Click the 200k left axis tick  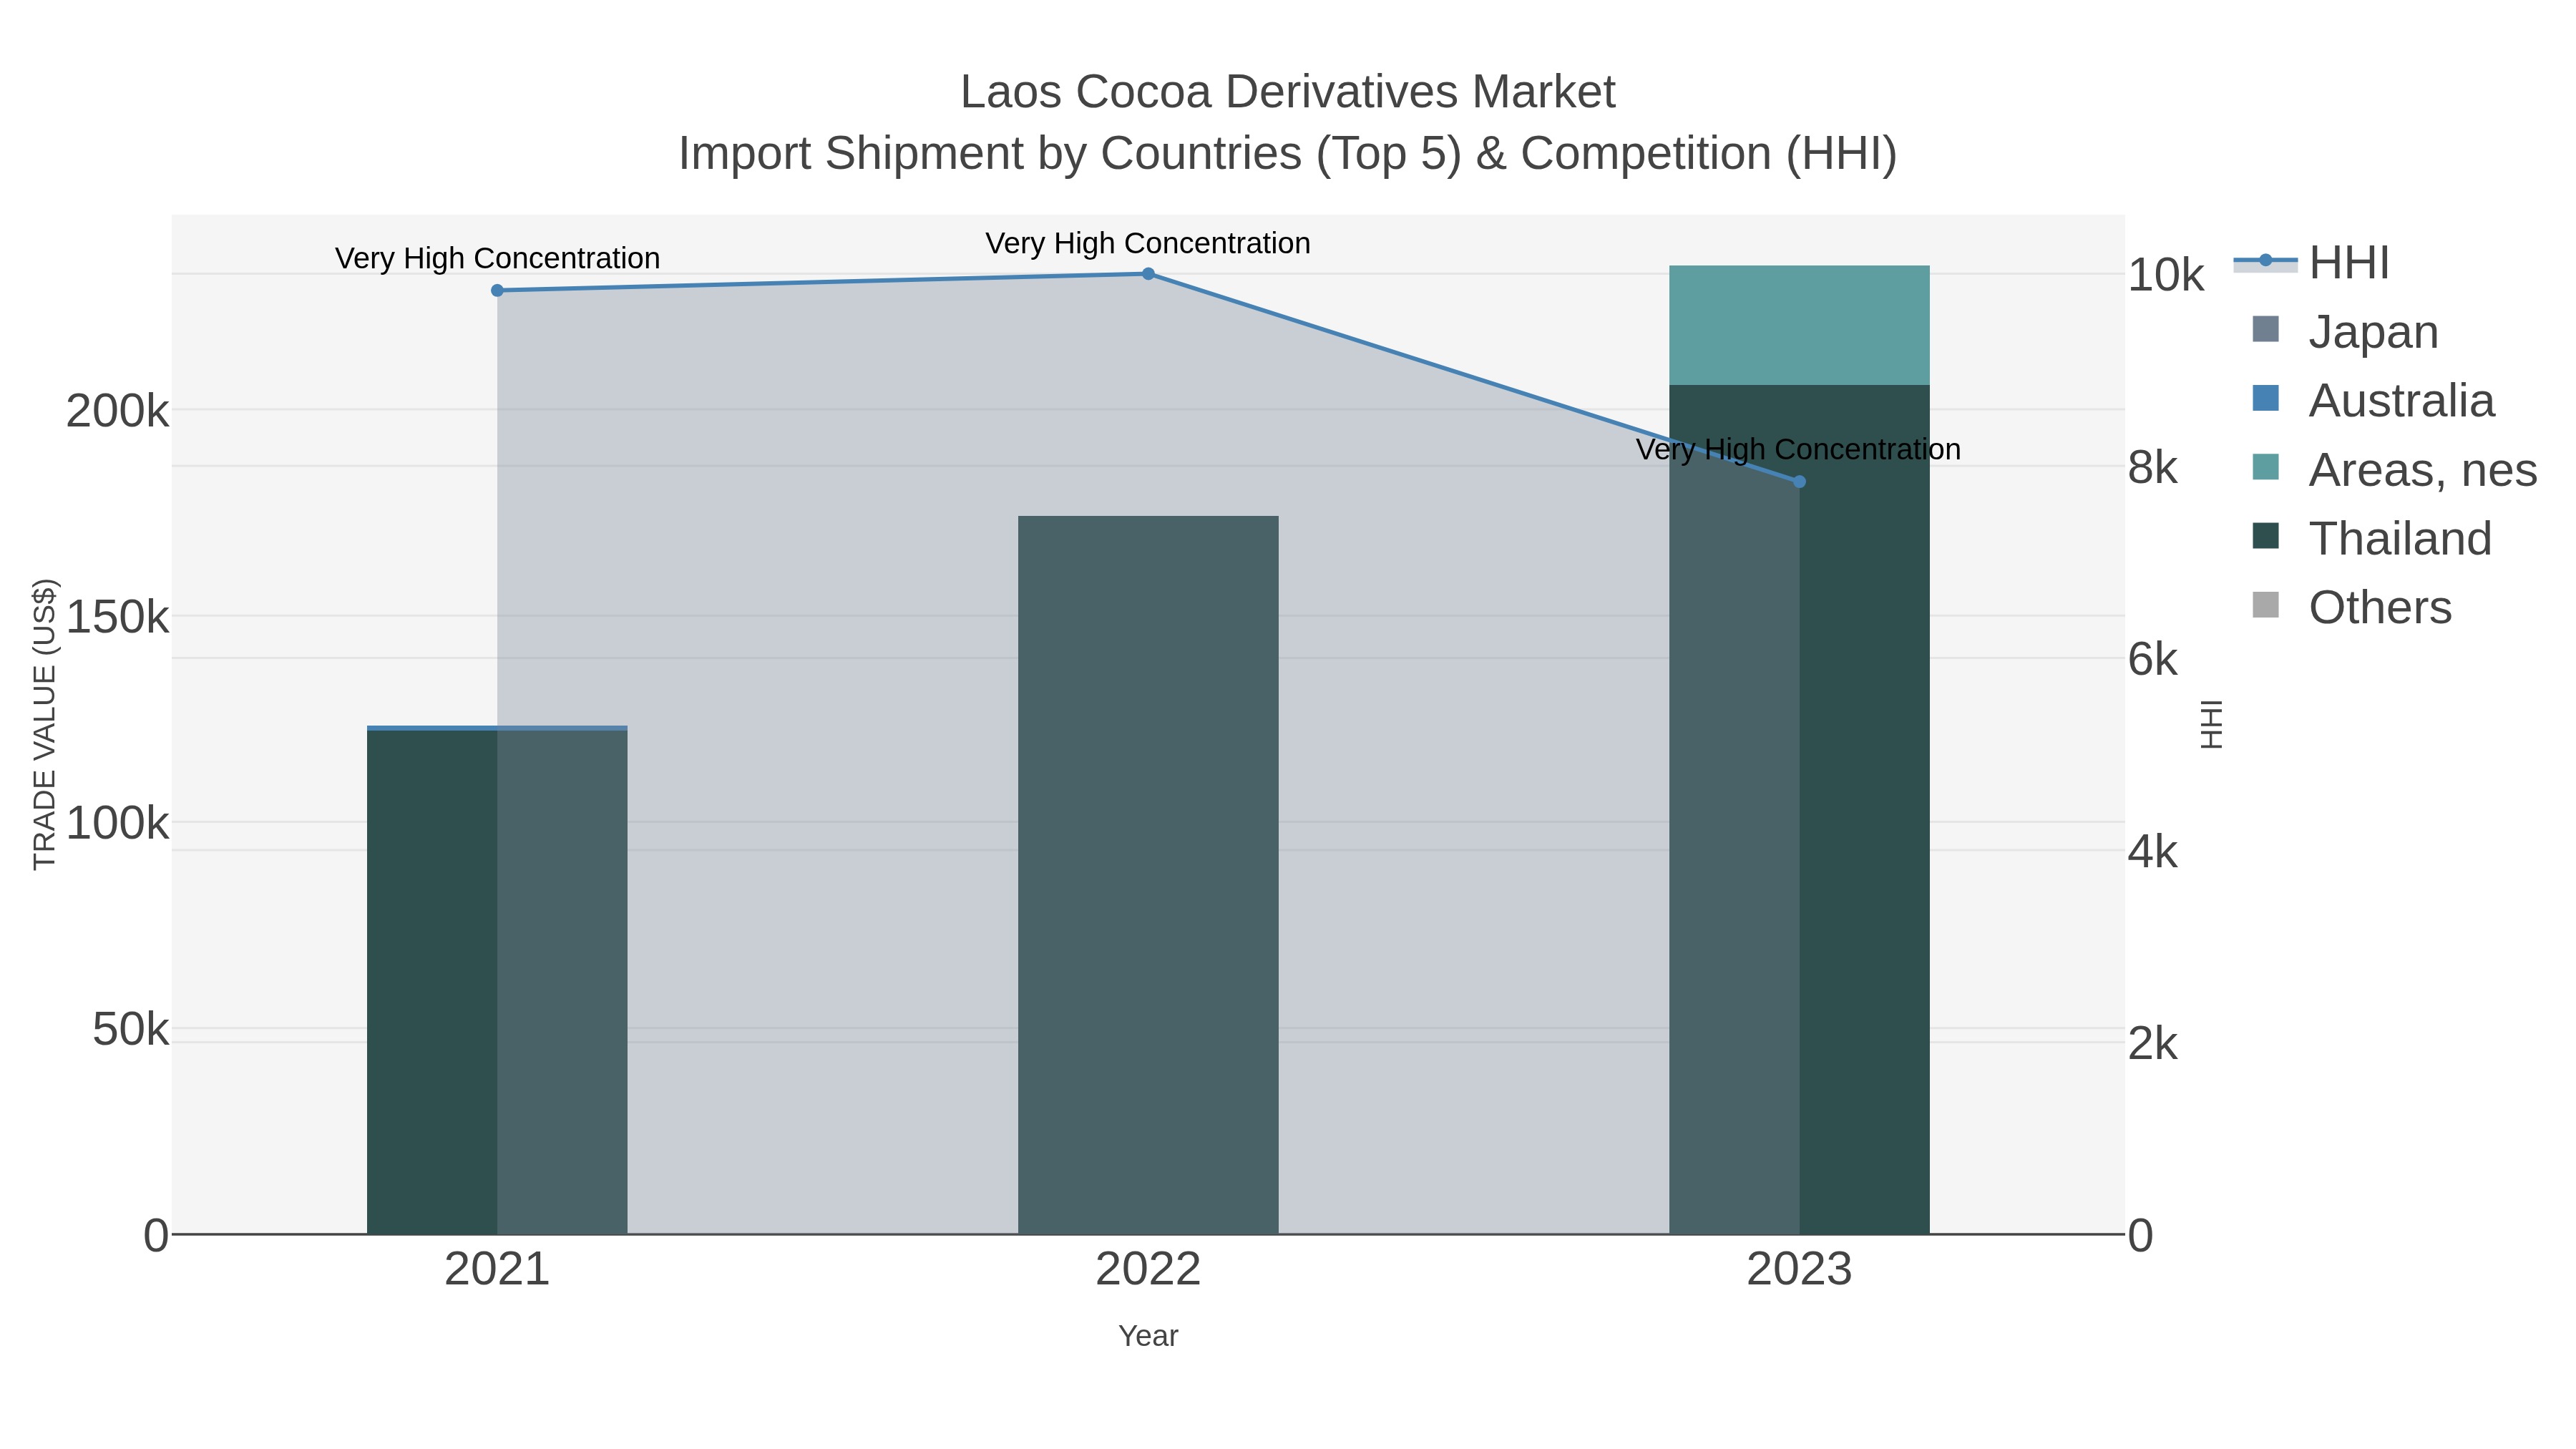click(117, 411)
